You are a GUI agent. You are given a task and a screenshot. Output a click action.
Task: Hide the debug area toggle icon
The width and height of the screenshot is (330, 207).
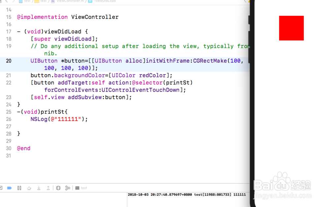pos(1,188)
